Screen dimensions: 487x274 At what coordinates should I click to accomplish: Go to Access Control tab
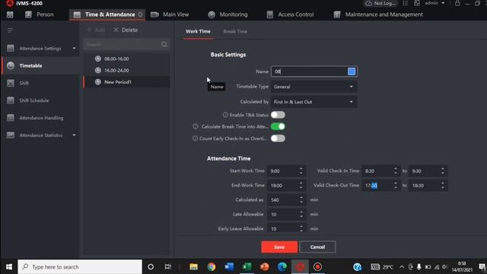290,14
